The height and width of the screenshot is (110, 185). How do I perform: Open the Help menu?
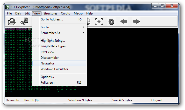tap(89, 13)
